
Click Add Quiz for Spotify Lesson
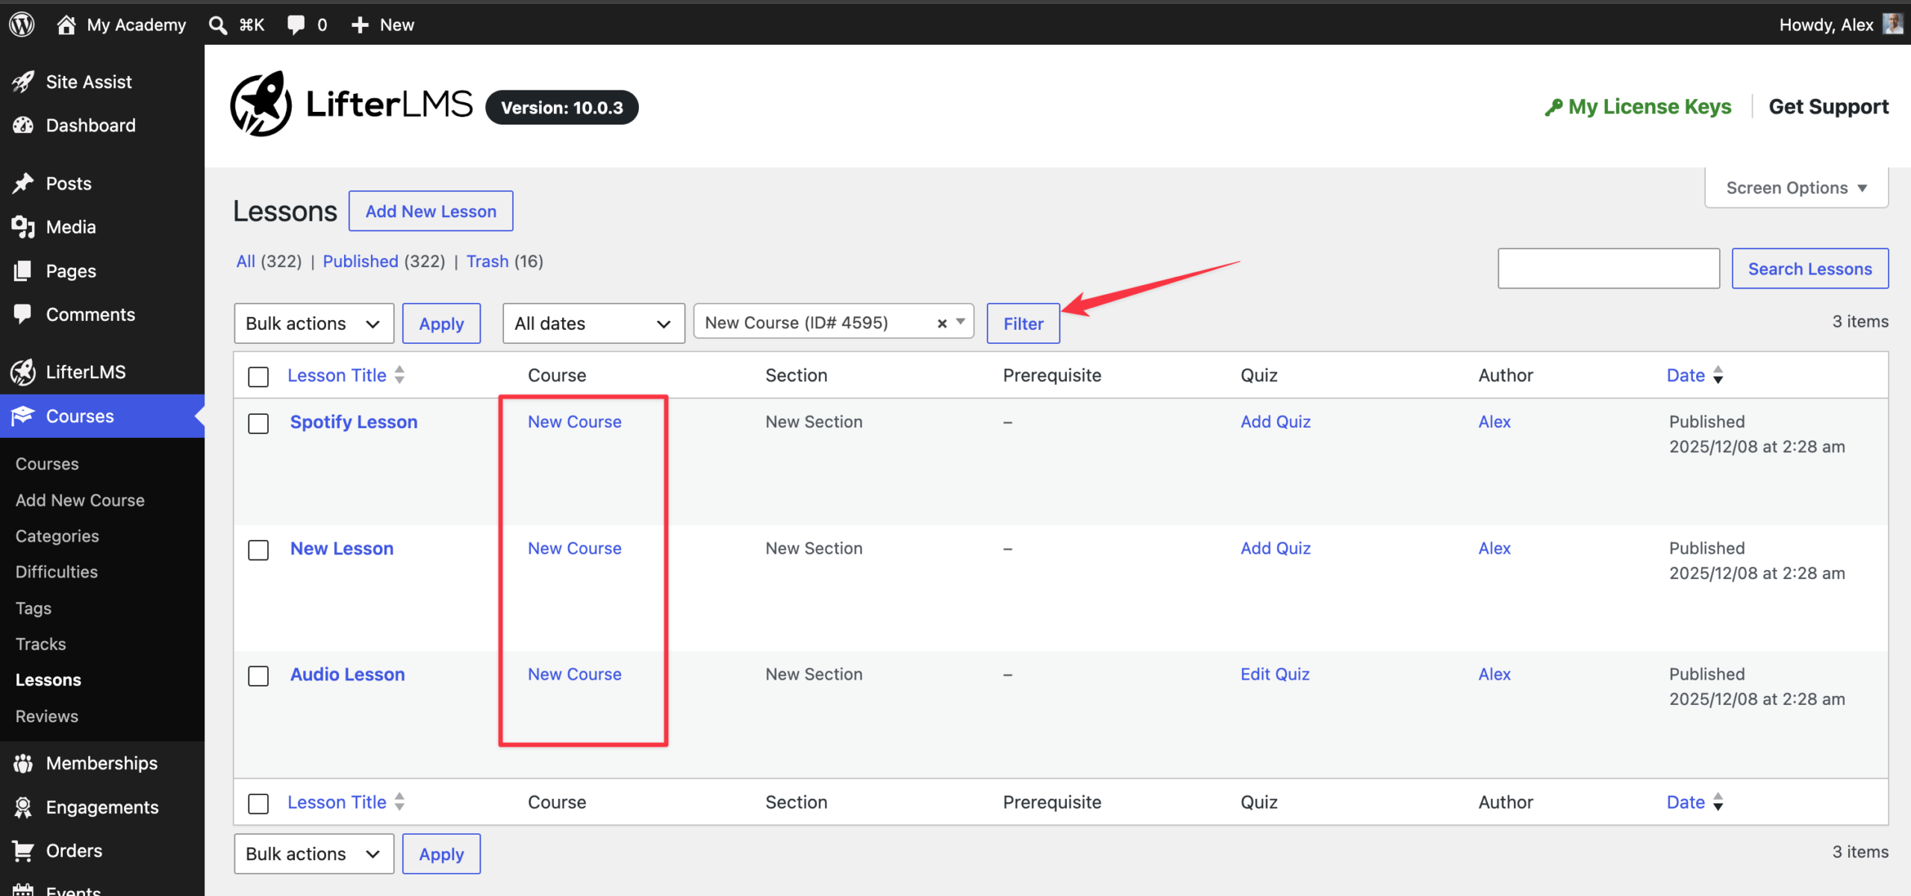pos(1275,422)
